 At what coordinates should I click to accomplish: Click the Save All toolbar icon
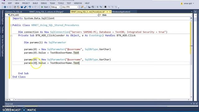pos(25,7)
